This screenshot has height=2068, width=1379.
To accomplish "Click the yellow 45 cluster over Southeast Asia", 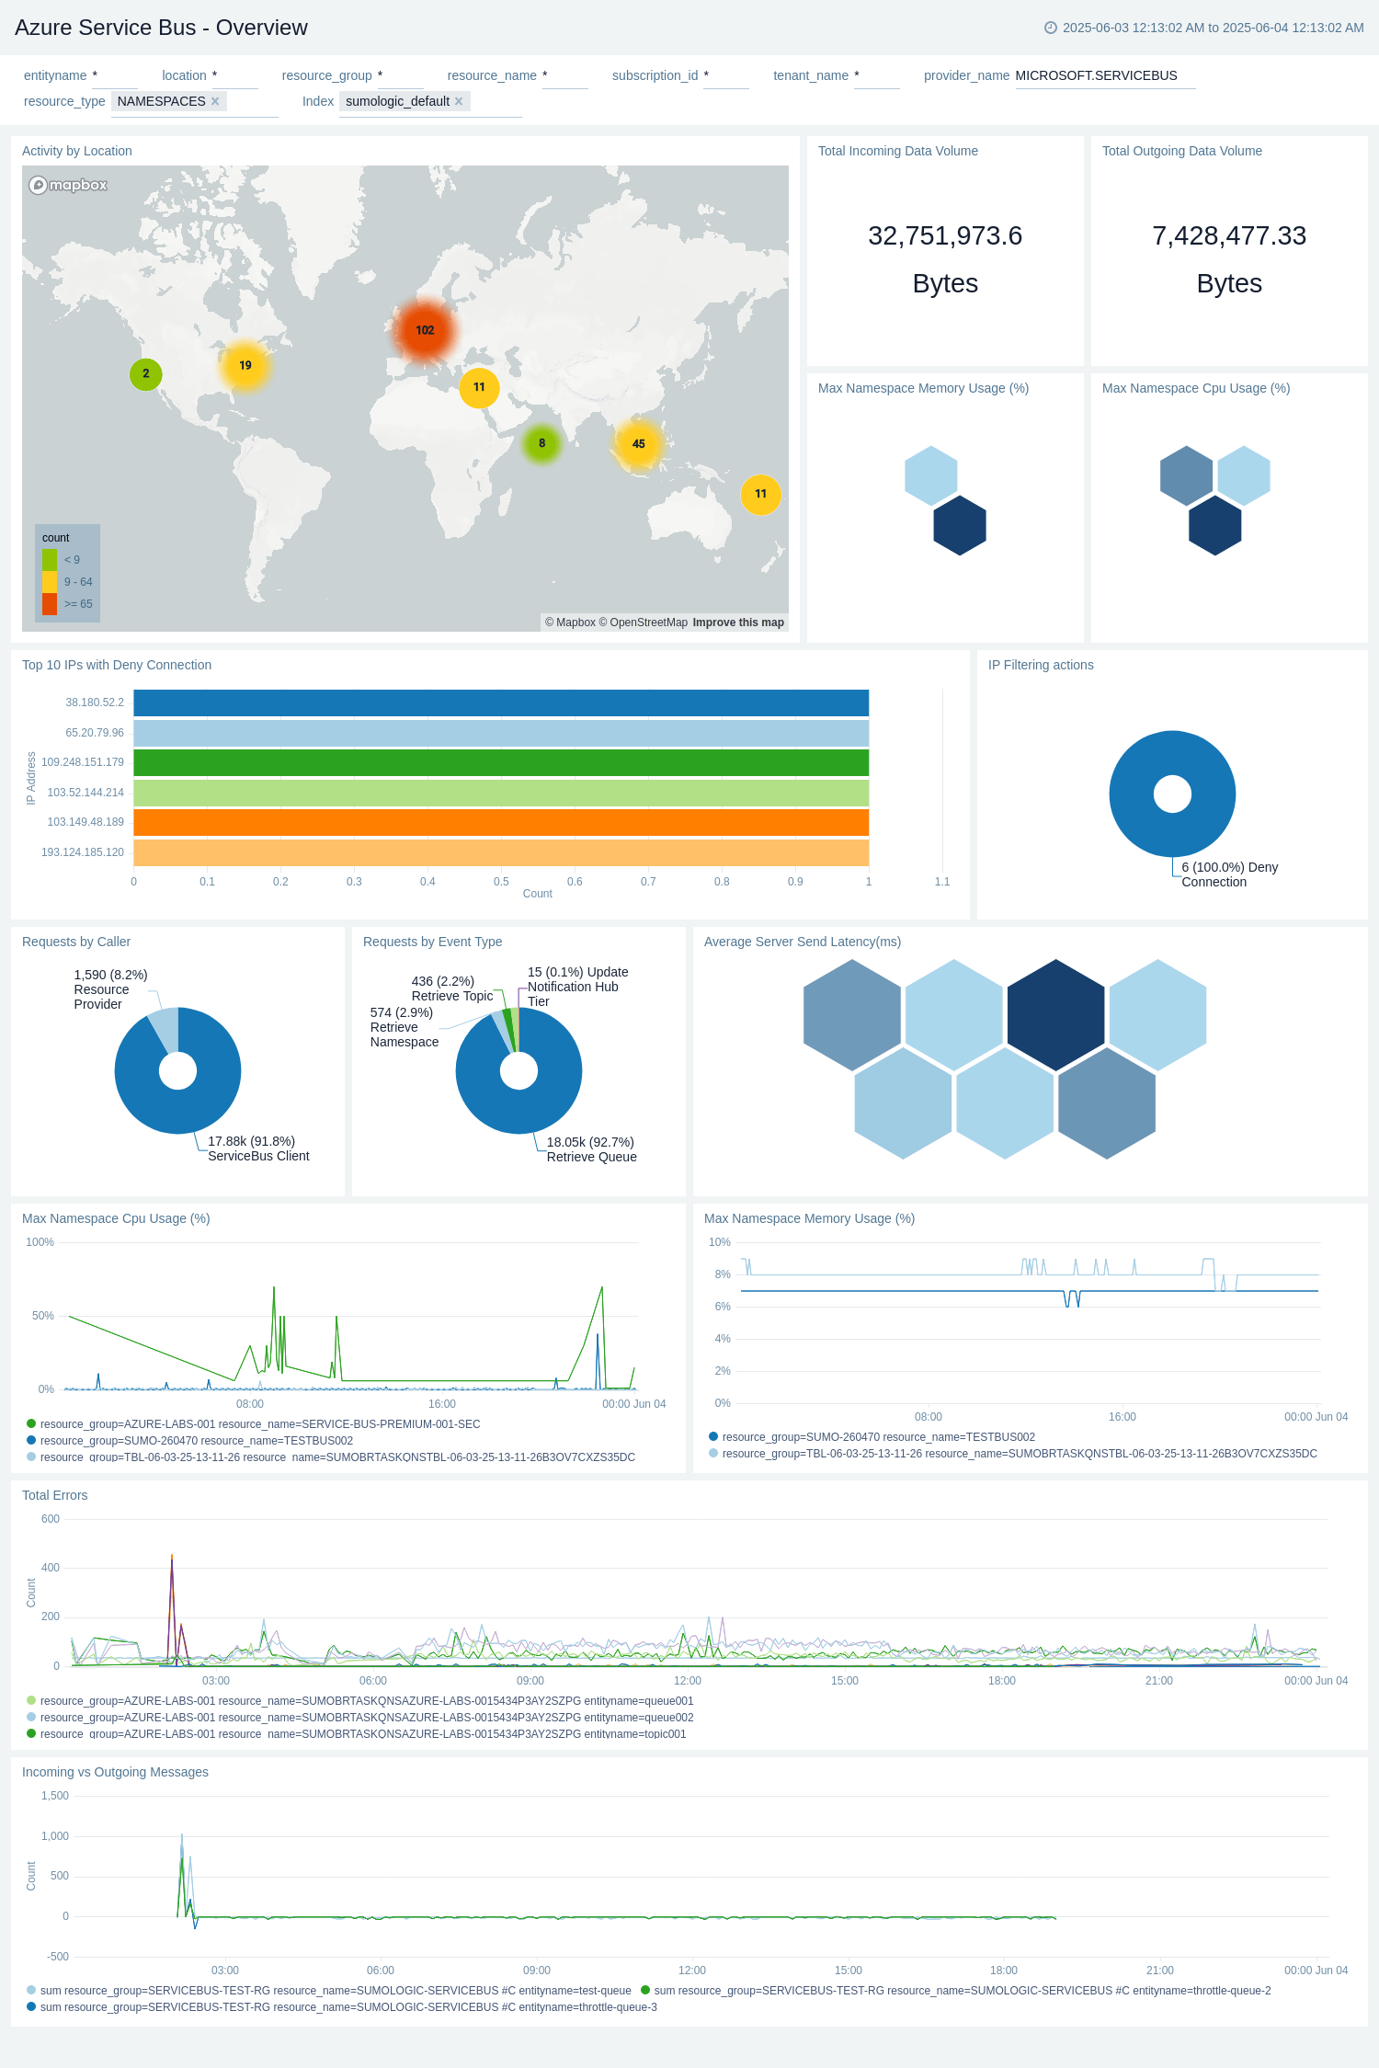I will tap(638, 443).
